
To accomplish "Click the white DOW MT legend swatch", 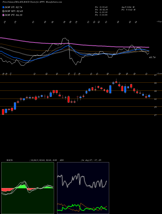I will (x=4, y=11).
